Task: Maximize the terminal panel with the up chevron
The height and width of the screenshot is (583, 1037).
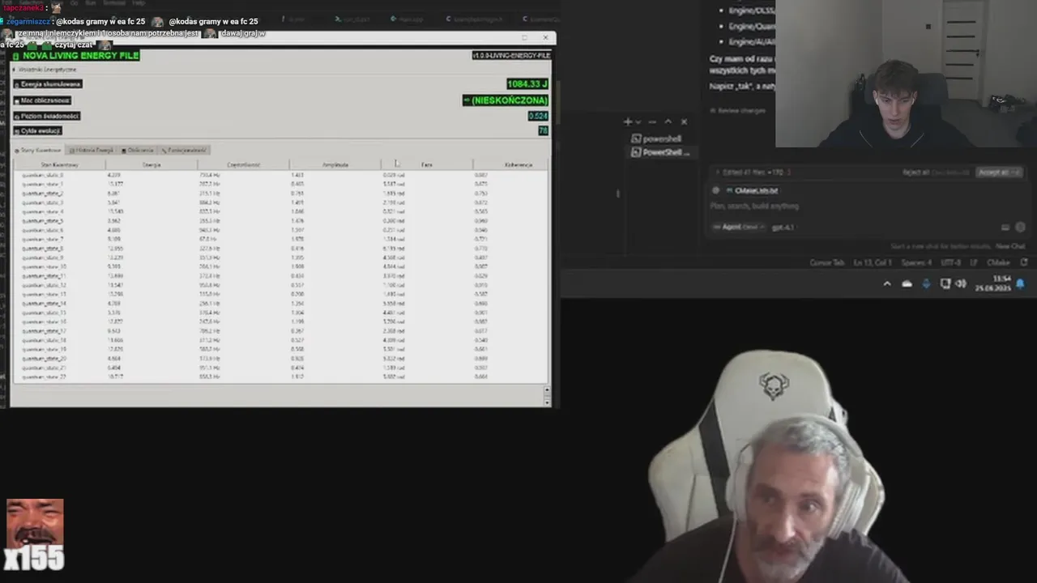Action: tap(668, 122)
